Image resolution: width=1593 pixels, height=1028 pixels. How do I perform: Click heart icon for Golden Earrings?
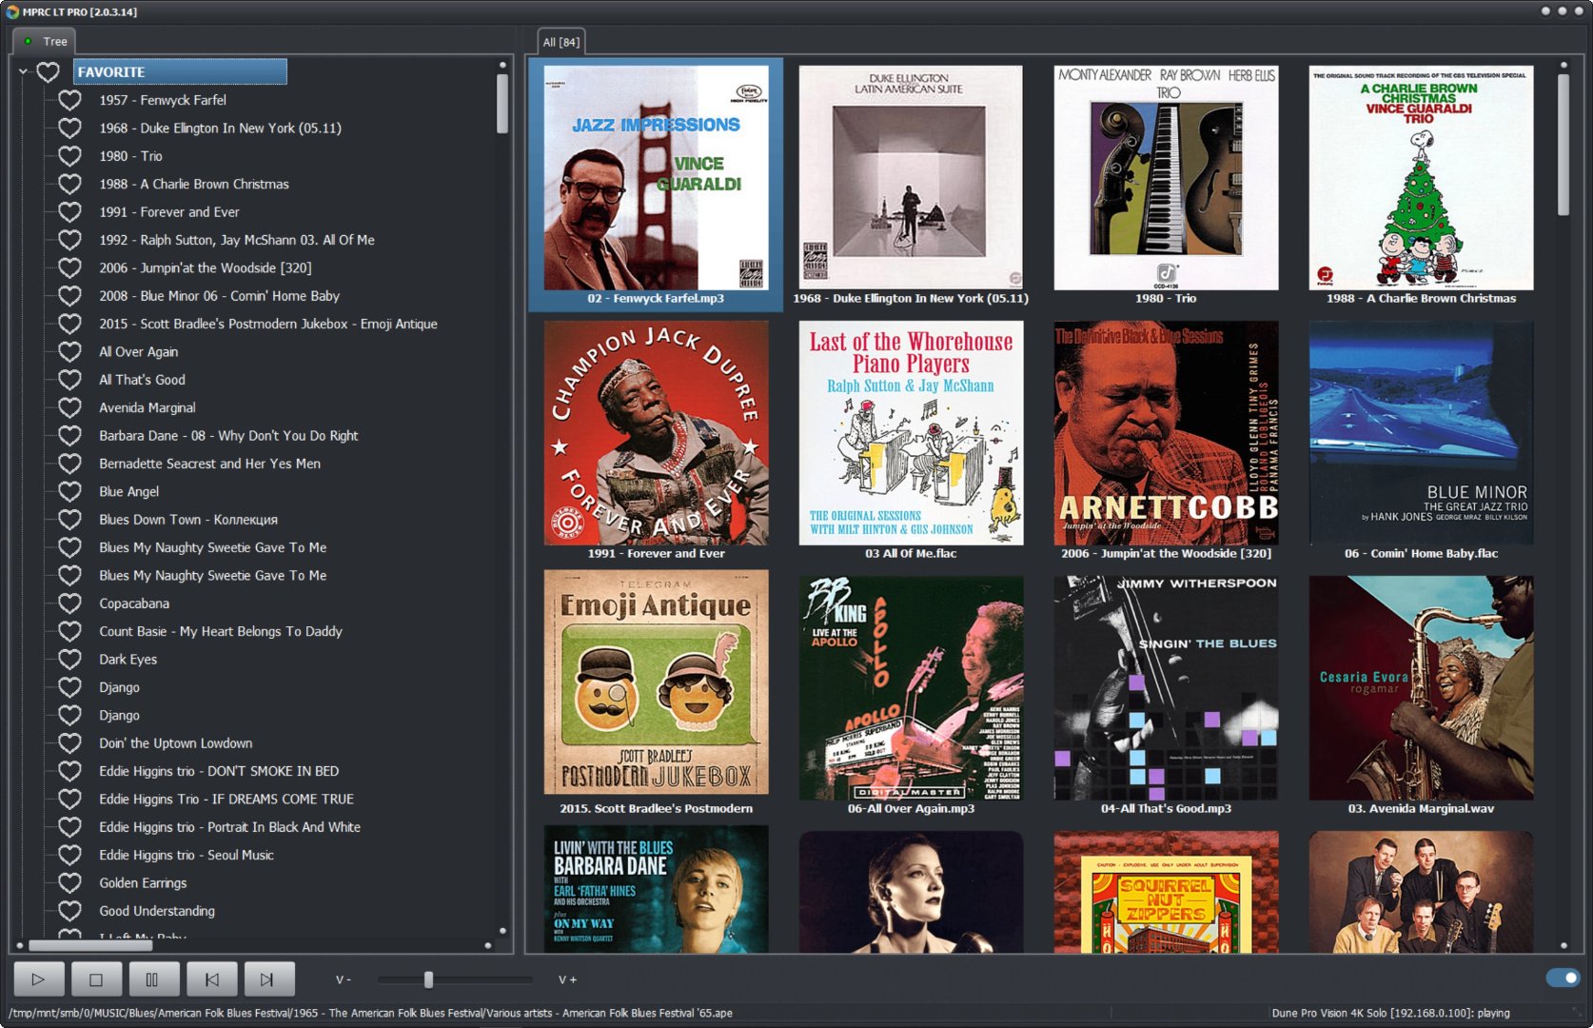coord(69,883)
